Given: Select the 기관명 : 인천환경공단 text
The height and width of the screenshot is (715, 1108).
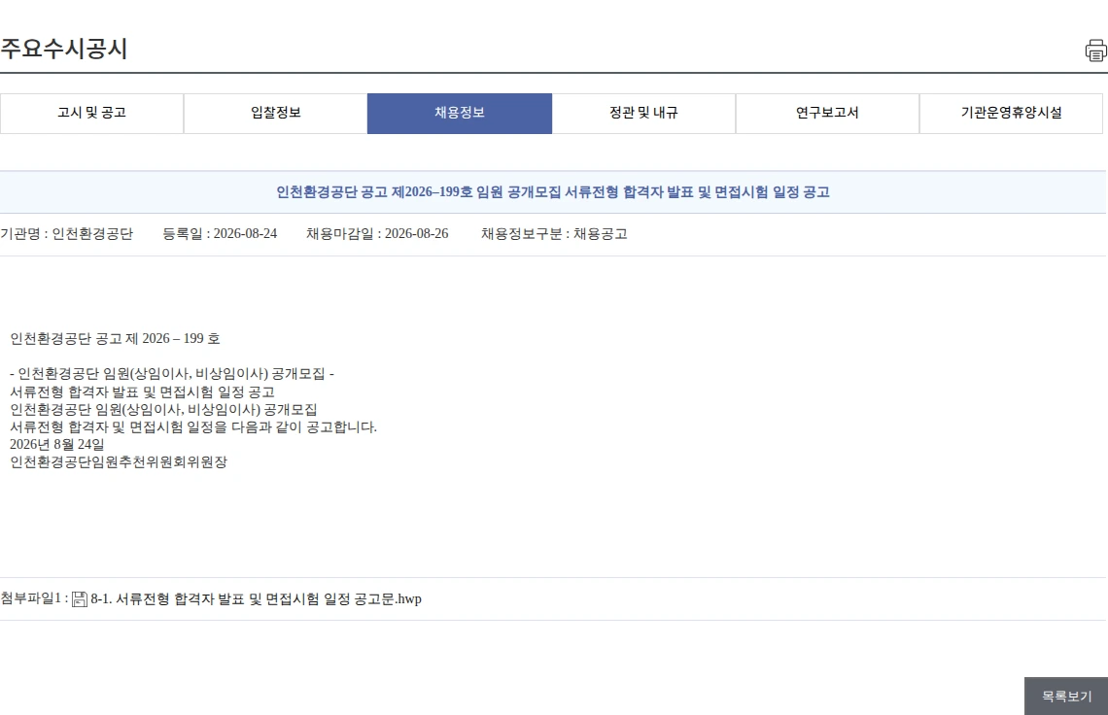Looking at the screenshot, I should [66, 234].
